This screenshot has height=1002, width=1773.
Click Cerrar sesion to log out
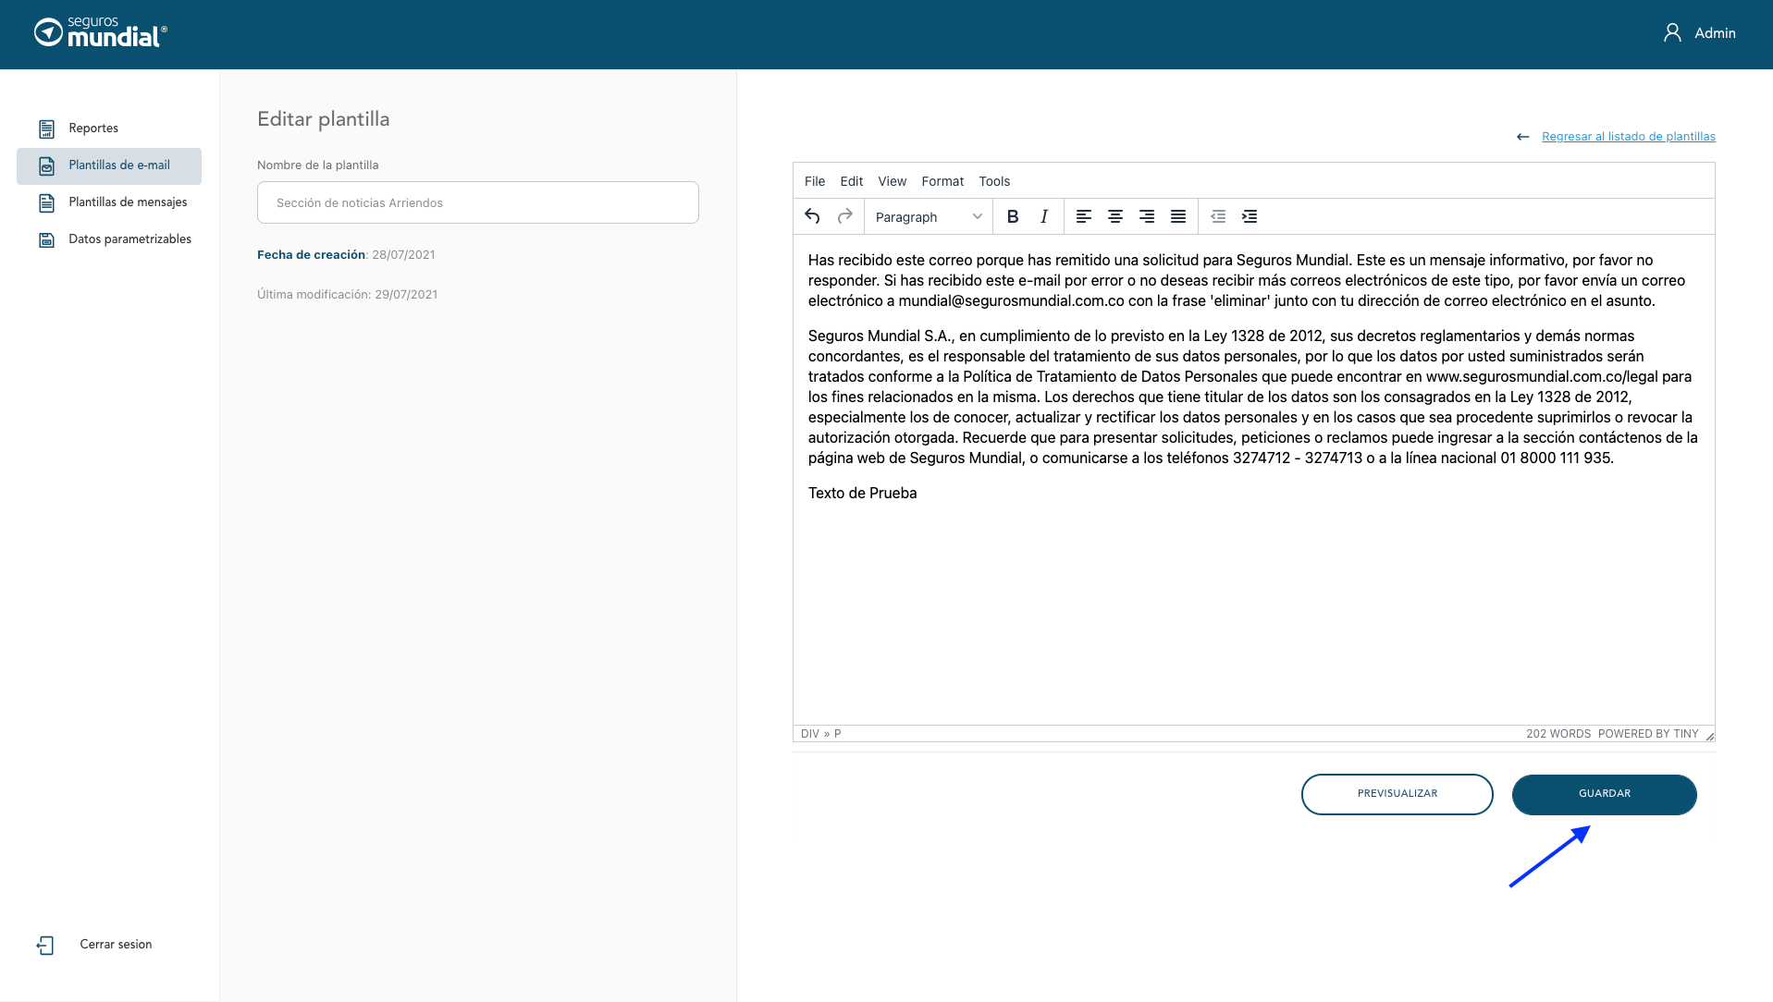[x=116, y=945]
